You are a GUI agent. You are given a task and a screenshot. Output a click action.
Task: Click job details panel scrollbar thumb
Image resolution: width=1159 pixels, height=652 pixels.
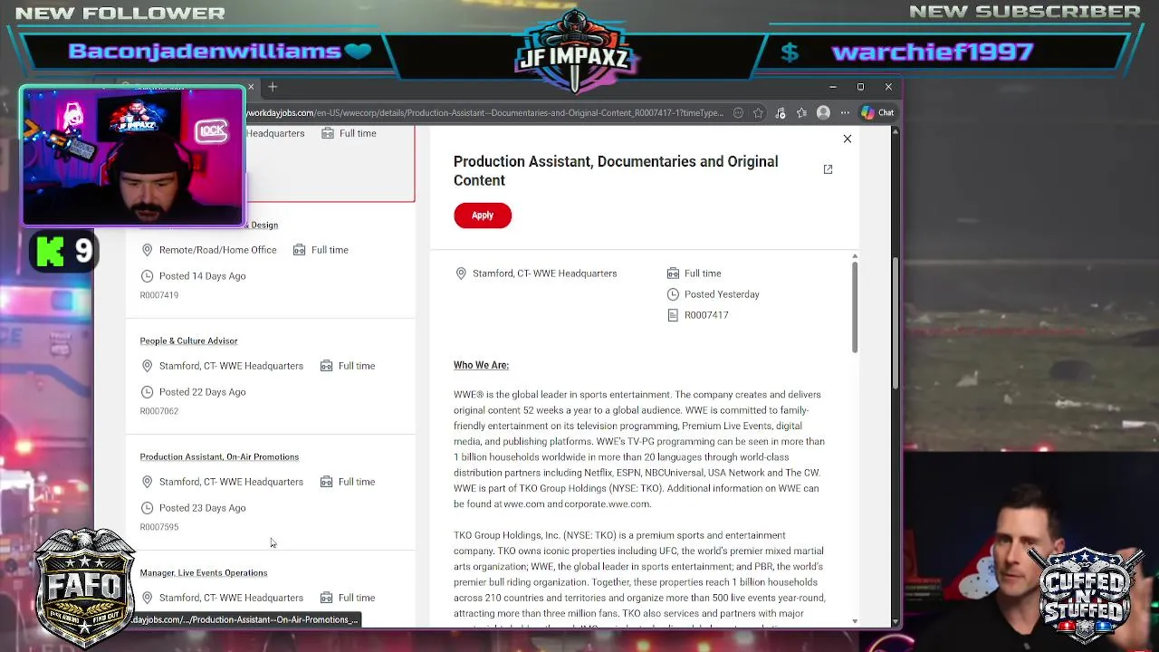(854, 308)
